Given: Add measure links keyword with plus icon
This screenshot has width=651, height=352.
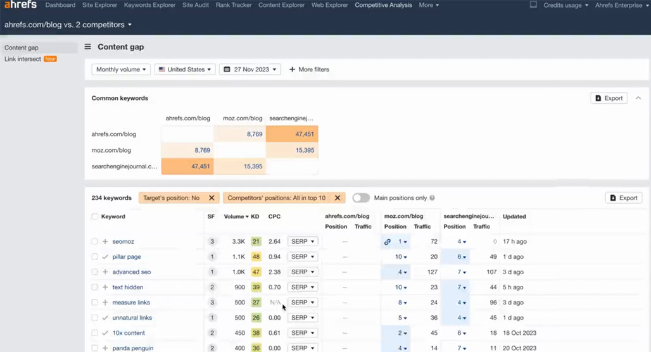Looking at the screenshot, I should point(105,303).
